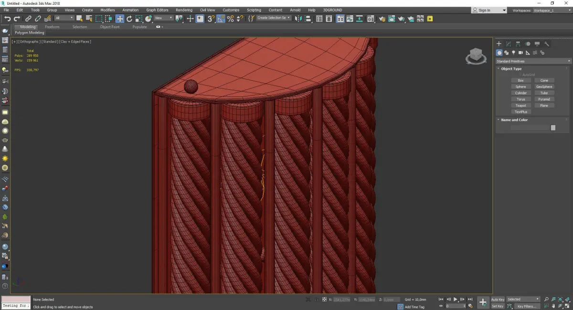Activate the Select and Scale tool
The image size is (573, 310).
pos(139,19)
